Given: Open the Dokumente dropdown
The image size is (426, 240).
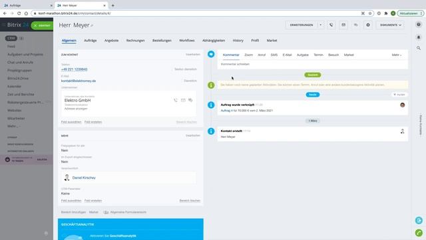Looking at the screenshot, I should (390, 25).
